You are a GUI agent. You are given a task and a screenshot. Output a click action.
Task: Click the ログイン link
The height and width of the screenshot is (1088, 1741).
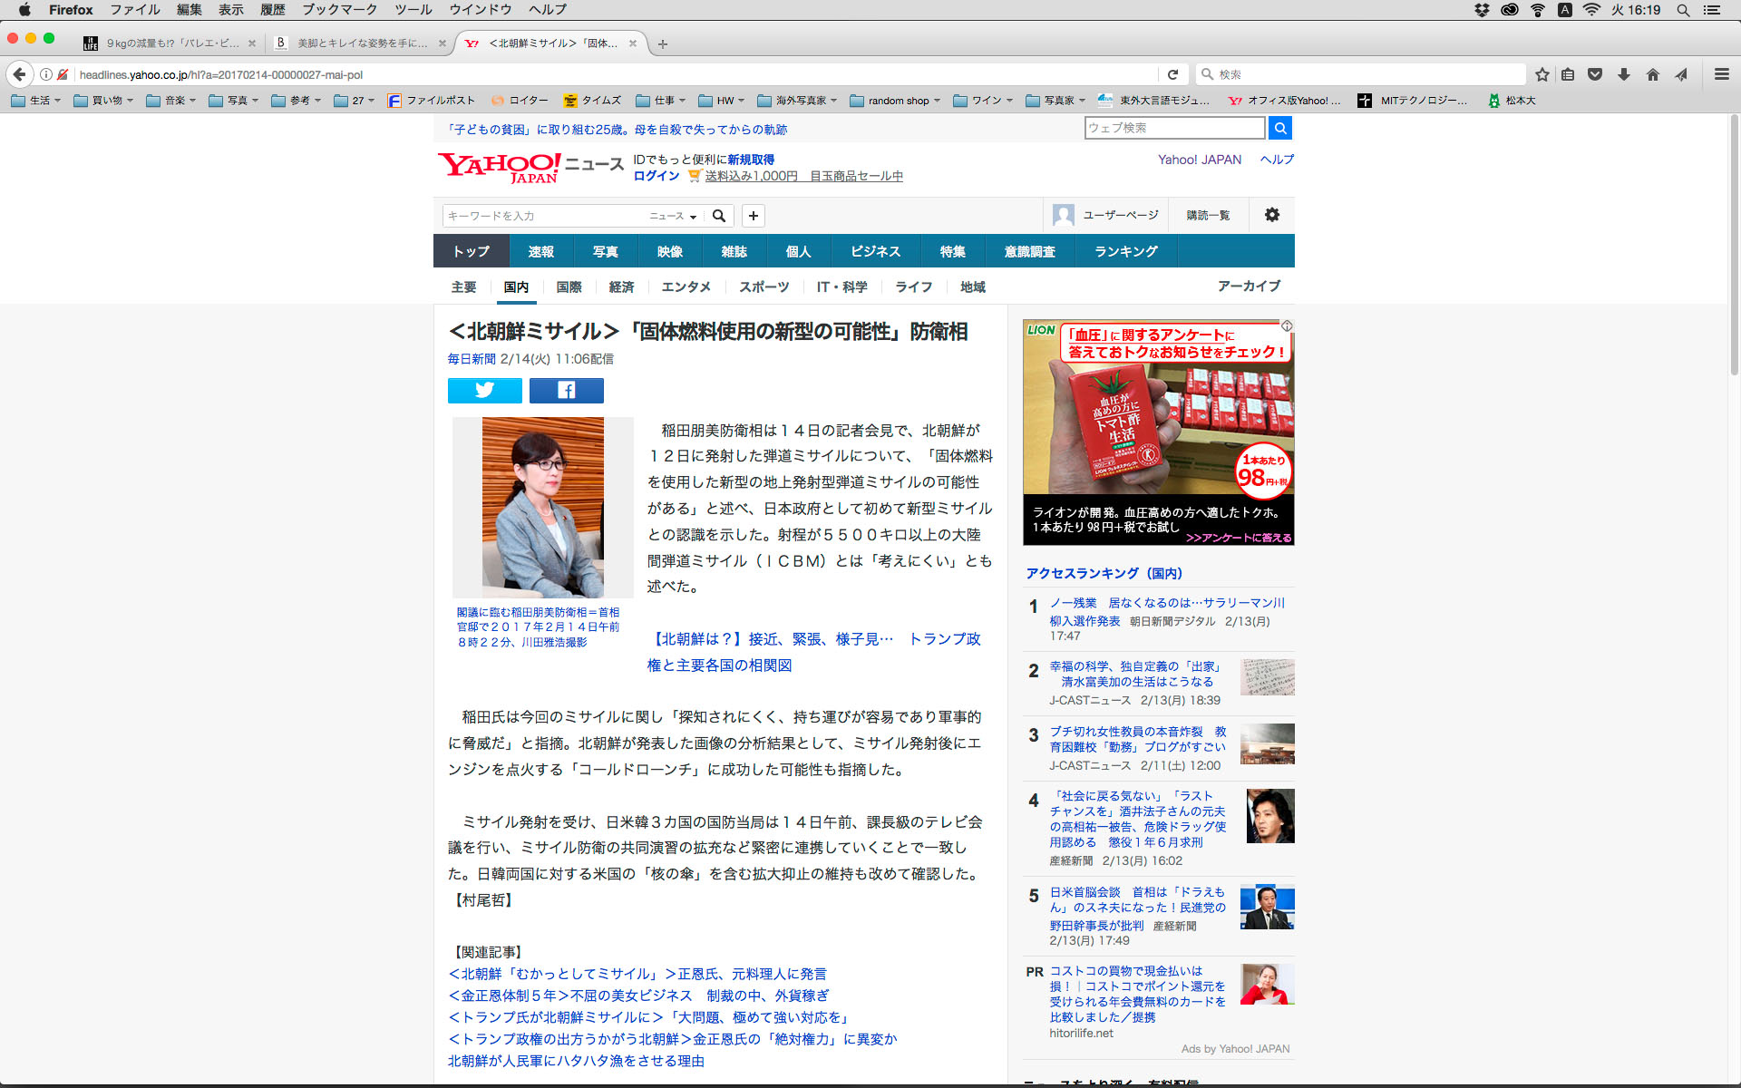click(x=656, y=176)
